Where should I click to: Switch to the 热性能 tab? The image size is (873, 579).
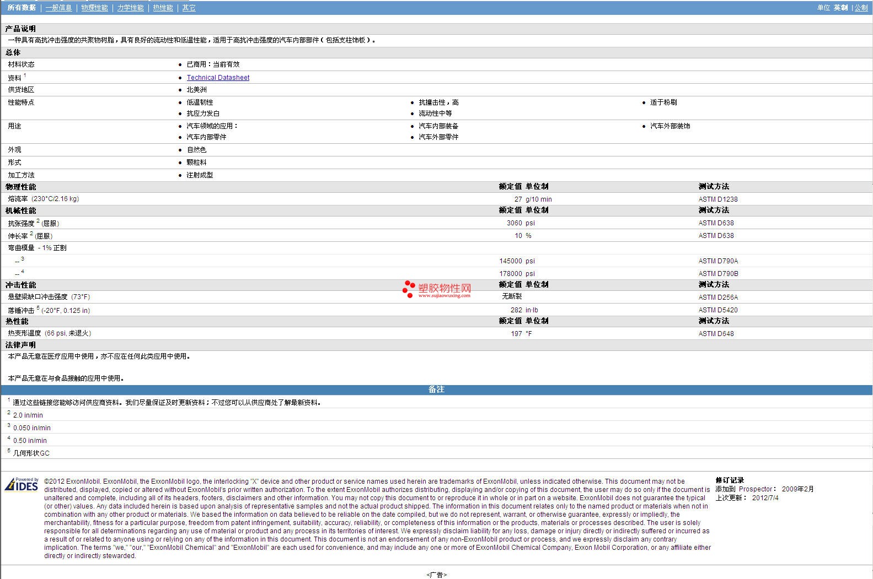[x=163, y=8]
